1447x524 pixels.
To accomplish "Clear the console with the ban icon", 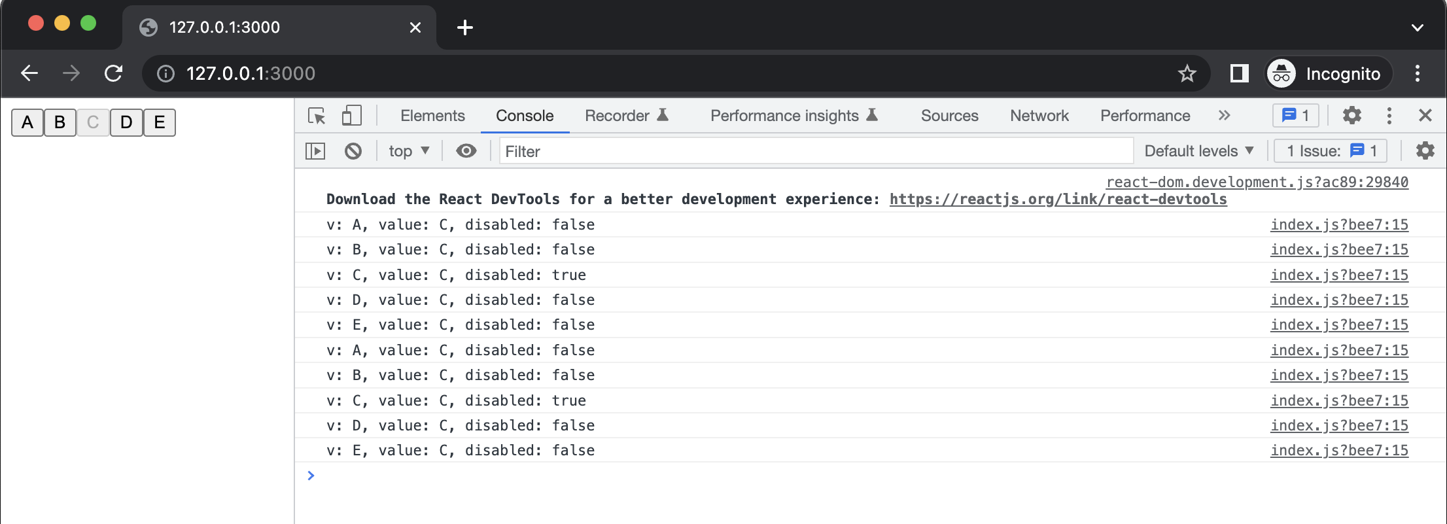I will [353, 151].
